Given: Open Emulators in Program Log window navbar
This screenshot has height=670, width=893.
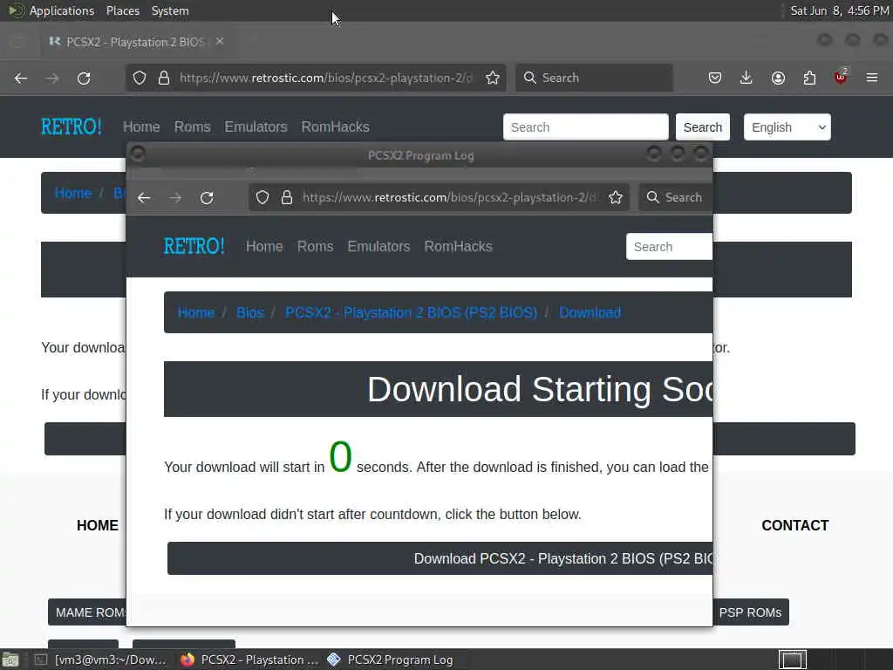Looking at the screenshot, I should tap(378, 246).
